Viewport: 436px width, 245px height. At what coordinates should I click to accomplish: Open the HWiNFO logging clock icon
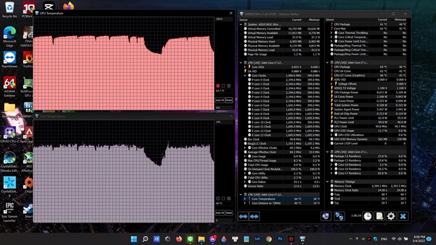tap(367, 216)
